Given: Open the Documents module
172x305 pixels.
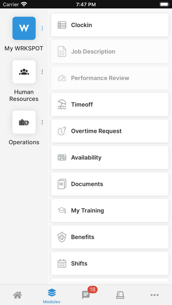Looking at the screenshot, I should tap(110, 184).
